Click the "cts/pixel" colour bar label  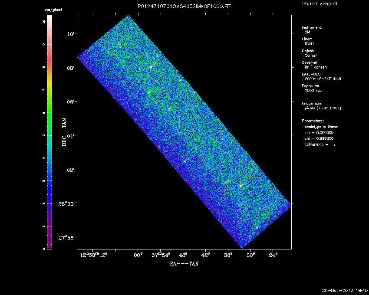click(53, 10)
